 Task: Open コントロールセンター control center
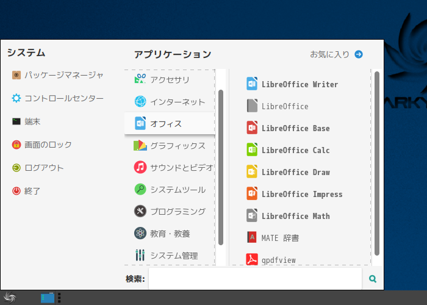click(58, 98)
